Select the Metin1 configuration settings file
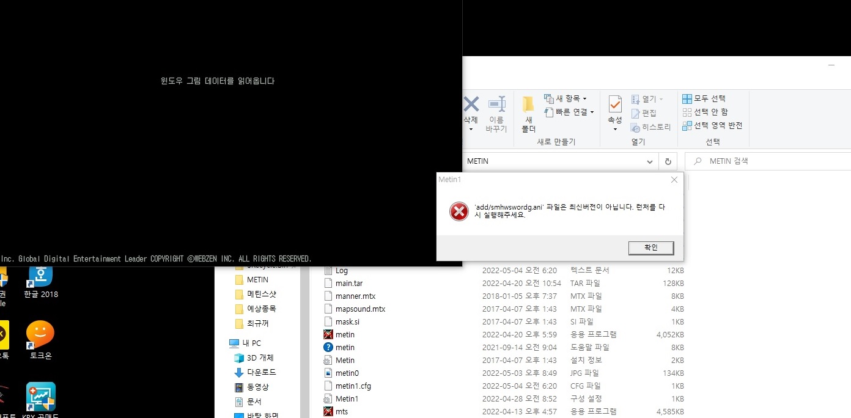This screenshot has width=851, height=418. [347, 398]
